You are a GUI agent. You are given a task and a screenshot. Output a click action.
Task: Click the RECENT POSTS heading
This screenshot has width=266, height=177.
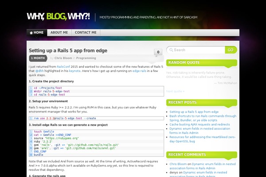[x=182, y=102]
